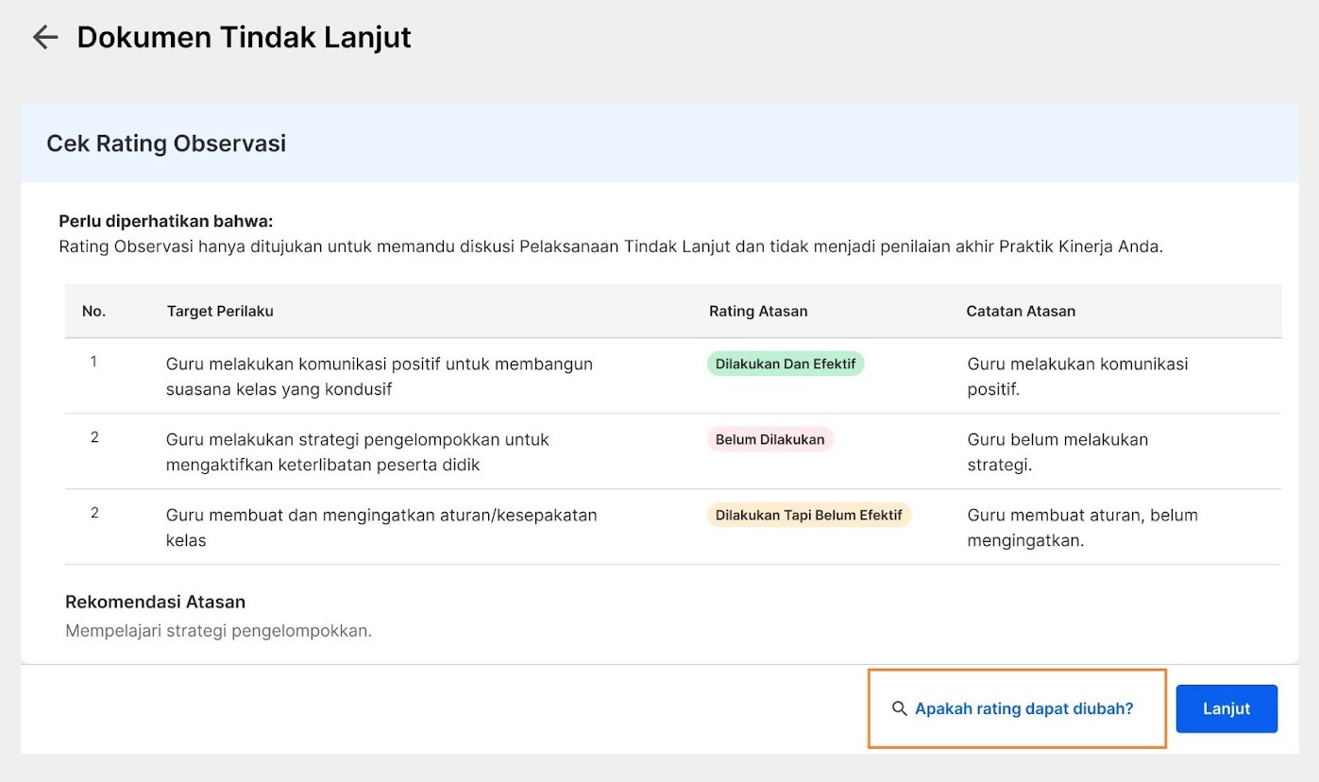
Task: Click the "Target Perilaku" column header
Action: pos(220,311)
